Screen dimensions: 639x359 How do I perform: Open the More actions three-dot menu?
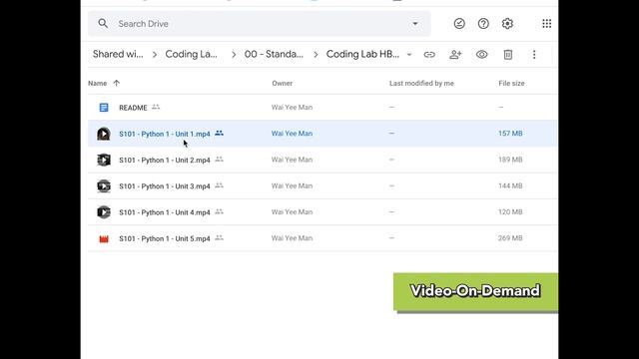tap(534, 55)
